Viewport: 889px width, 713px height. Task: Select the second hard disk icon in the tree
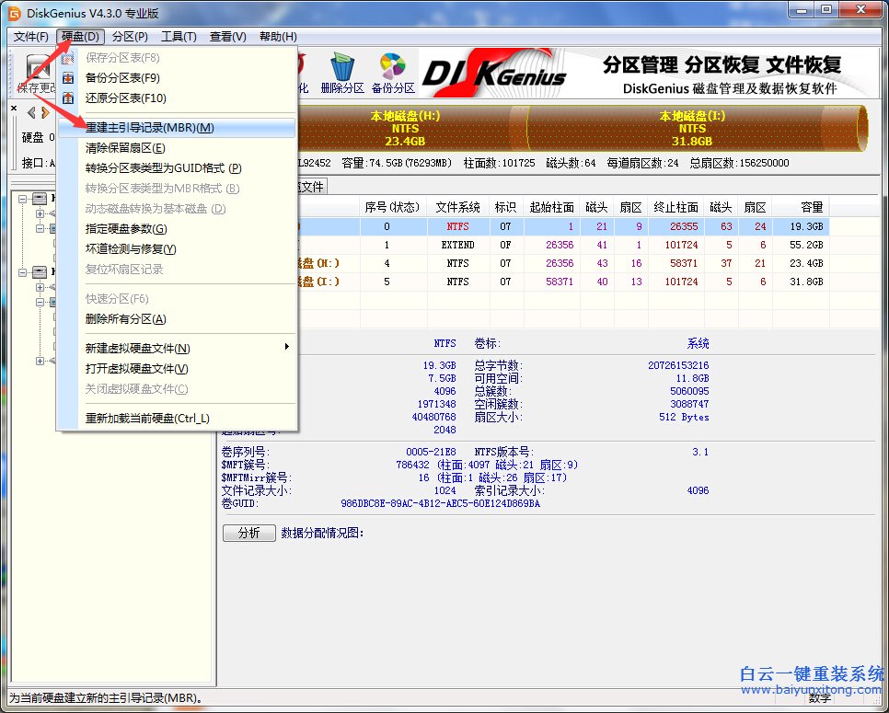coord(40,271)
